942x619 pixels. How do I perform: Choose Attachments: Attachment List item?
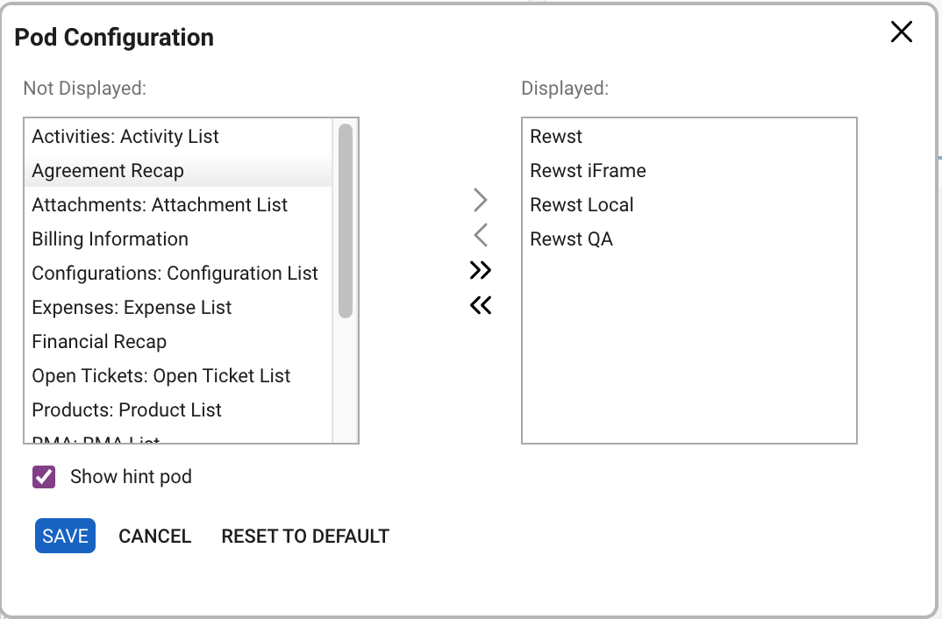[160, 205]
